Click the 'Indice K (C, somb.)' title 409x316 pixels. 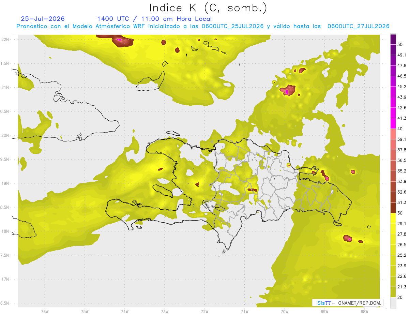tap(208, 8)
